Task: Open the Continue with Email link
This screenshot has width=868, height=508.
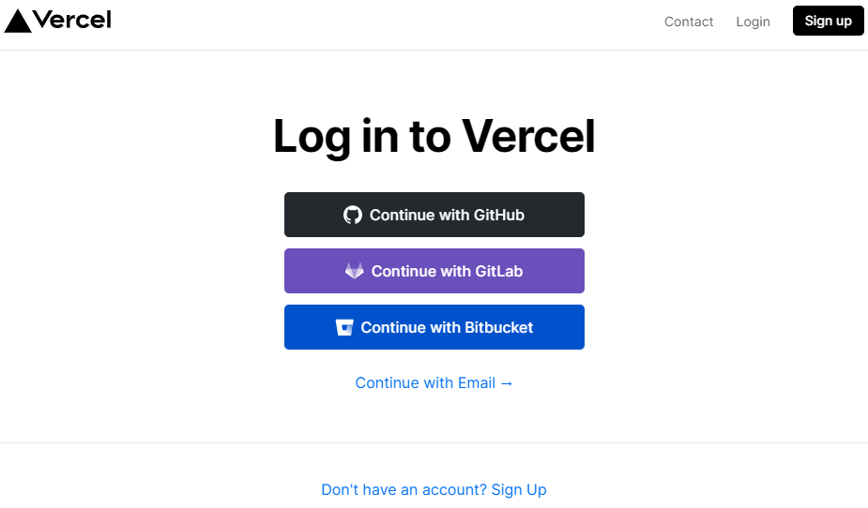Action: coord(434,383)
